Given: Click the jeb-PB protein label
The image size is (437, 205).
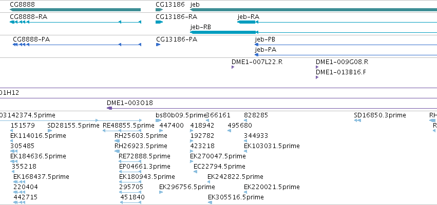Looking at the screenshot, I should coord(265,39).
